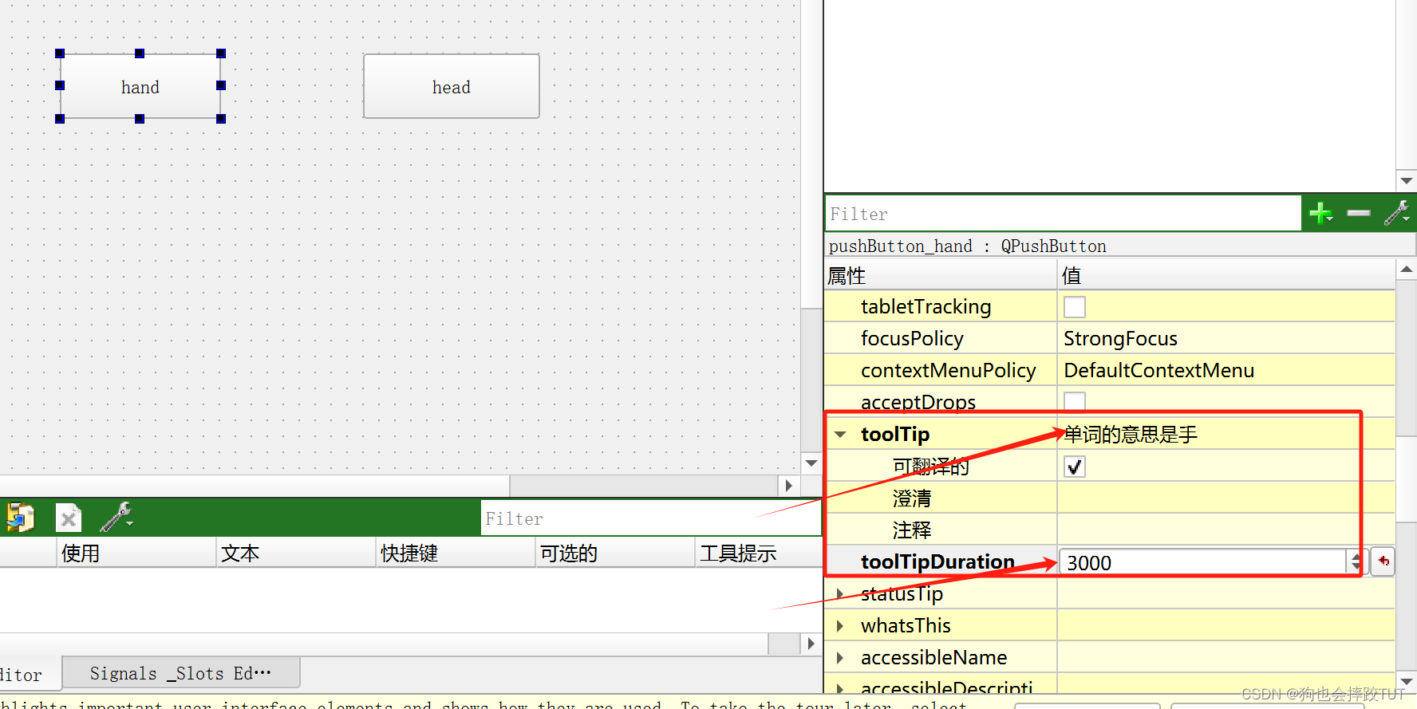Click the toolTipDuration value field 3000
The image size is (1417, 709).
pyautogui.click(x=1202, y=562)
